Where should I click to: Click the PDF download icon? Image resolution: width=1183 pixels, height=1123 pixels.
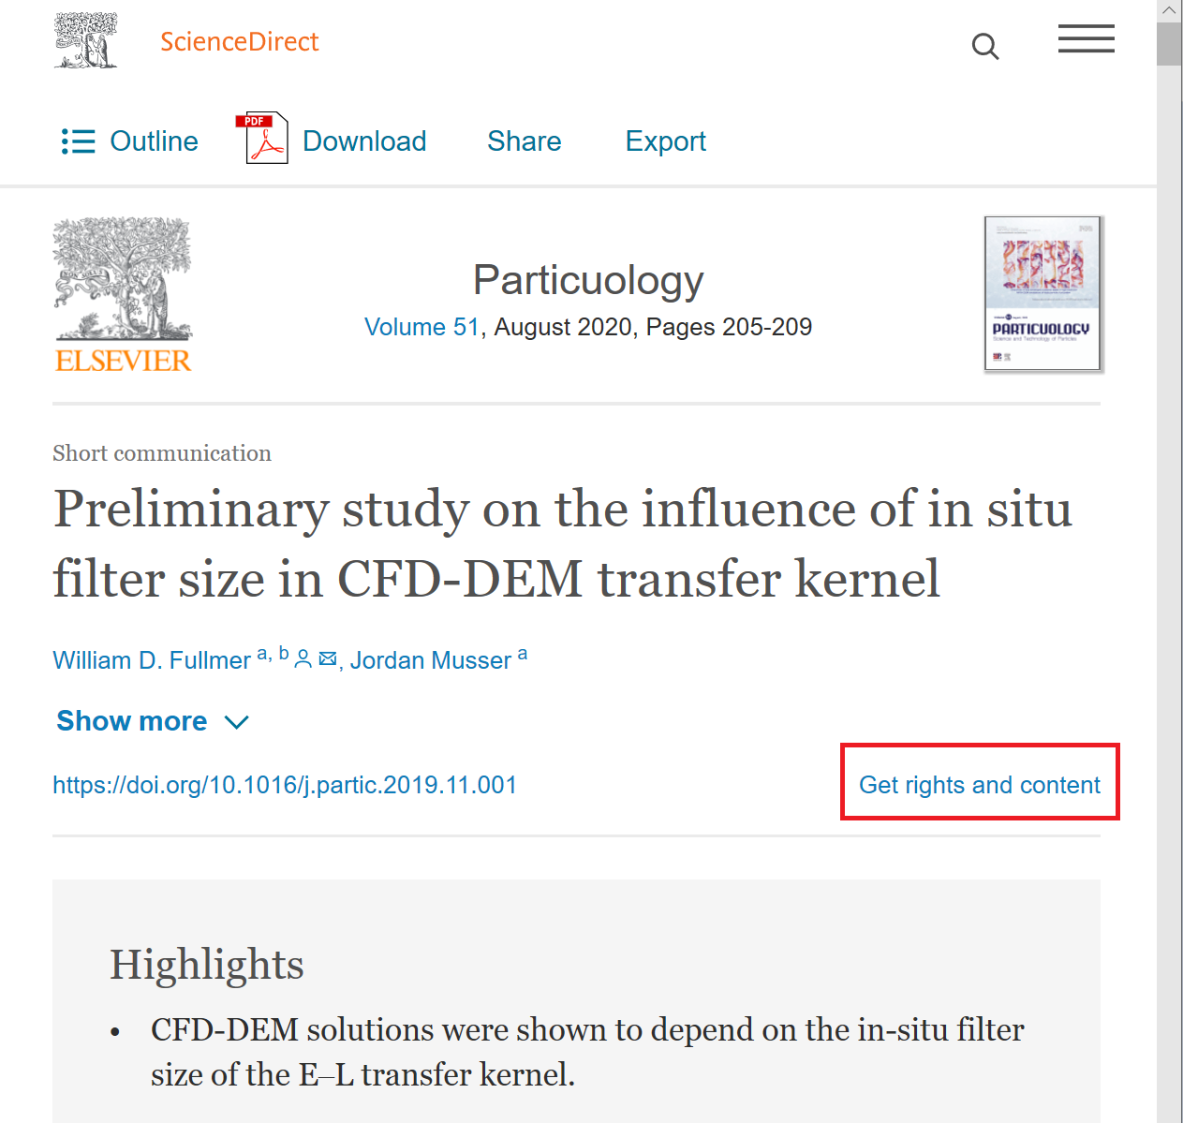pyautogui.click(x=266, y=139)
